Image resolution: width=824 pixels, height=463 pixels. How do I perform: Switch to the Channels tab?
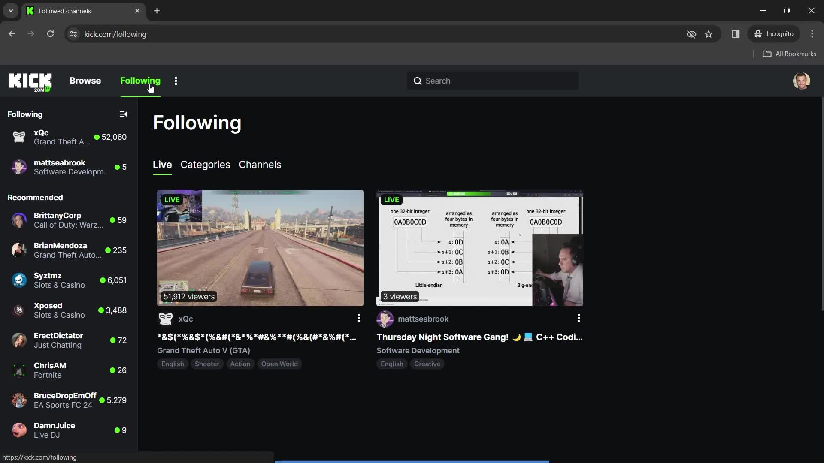(260, 165)
